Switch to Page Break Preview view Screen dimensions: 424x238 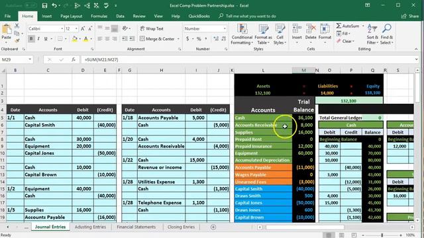(354, 235)
